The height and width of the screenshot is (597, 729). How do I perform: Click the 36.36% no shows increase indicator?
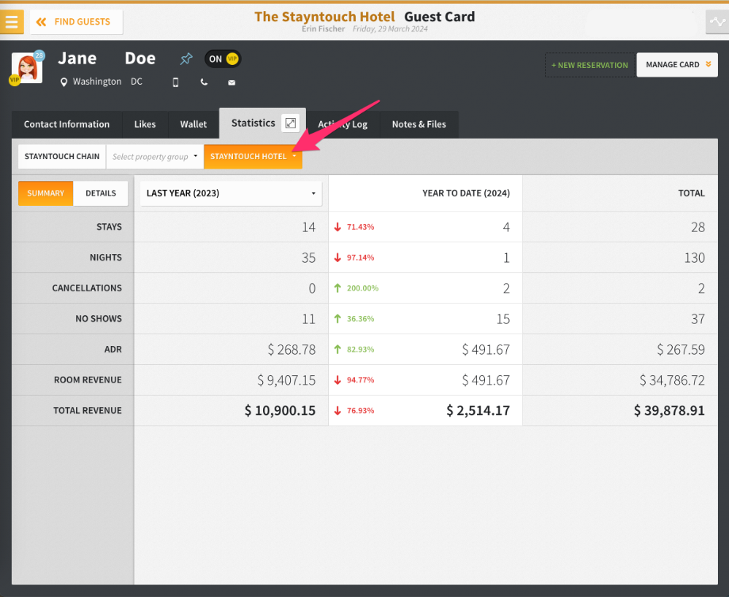click(x=354, y=319)
